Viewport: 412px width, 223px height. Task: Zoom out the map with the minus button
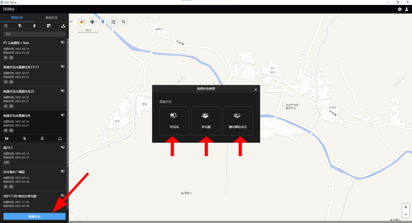406,214
